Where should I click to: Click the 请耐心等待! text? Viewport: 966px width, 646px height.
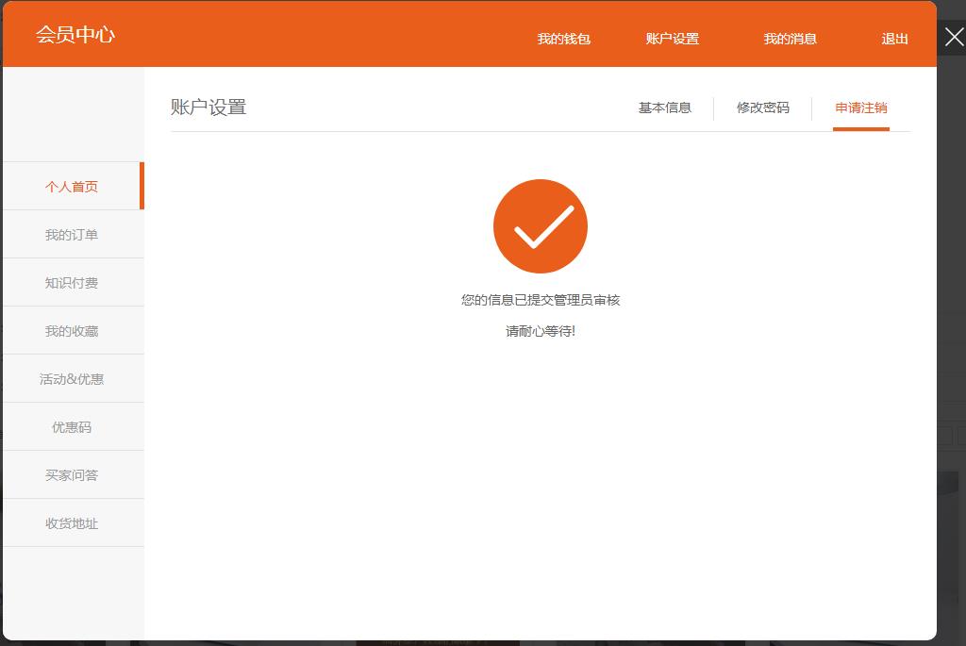[540, 331]
